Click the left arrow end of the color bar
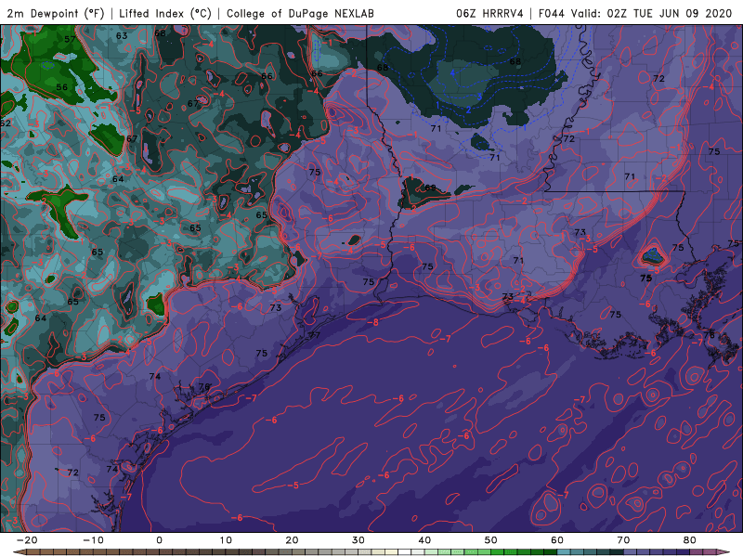 [x=19, y=552]
